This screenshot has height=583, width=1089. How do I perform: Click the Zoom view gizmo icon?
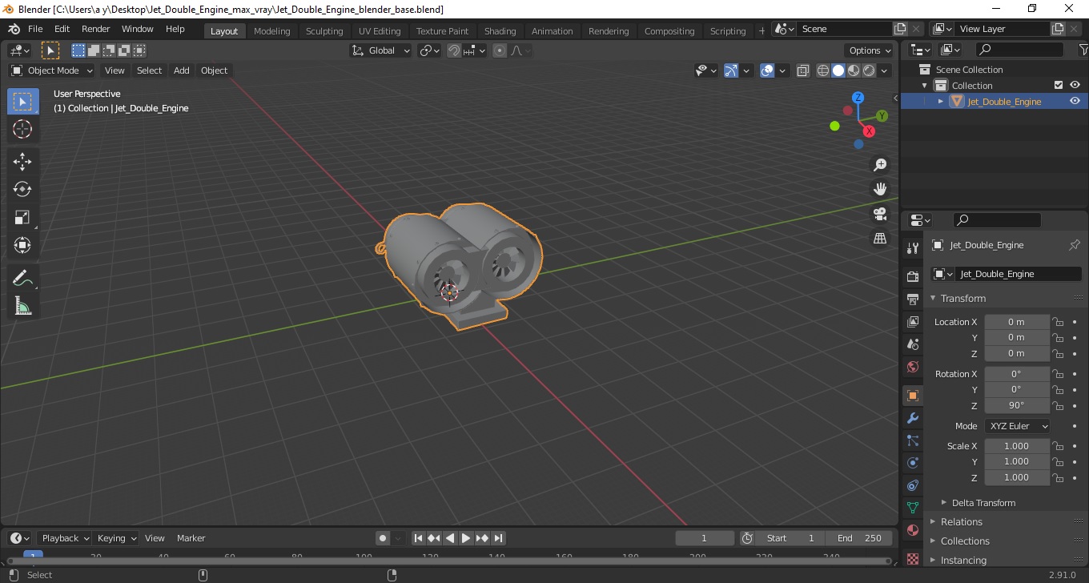pos(880,164)
